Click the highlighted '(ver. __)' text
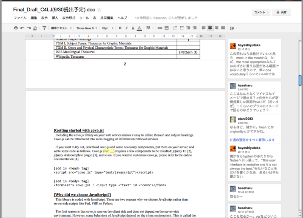Image resolution: width=303 pixels, height=218 pixels. (x=109, y=151)
